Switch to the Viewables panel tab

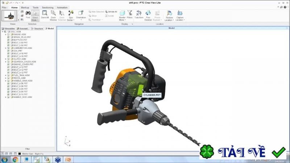pos(8,29)
